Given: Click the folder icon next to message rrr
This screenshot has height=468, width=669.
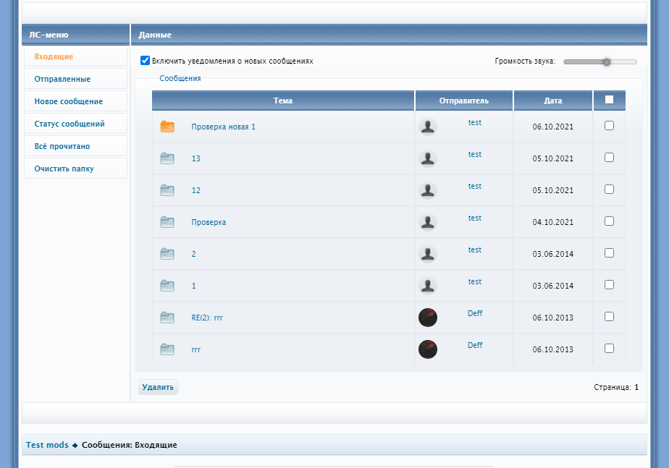Looking at the screenshot, I should pyautogui.click(x=167, y=349).
